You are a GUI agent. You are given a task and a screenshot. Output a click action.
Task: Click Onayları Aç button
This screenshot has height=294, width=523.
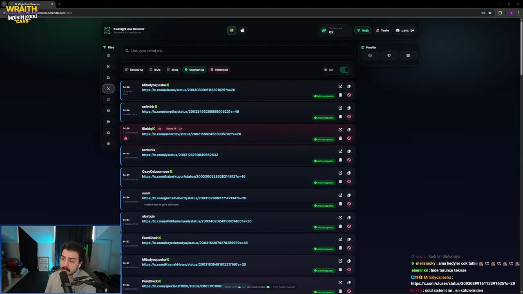[x=194, y=70]
